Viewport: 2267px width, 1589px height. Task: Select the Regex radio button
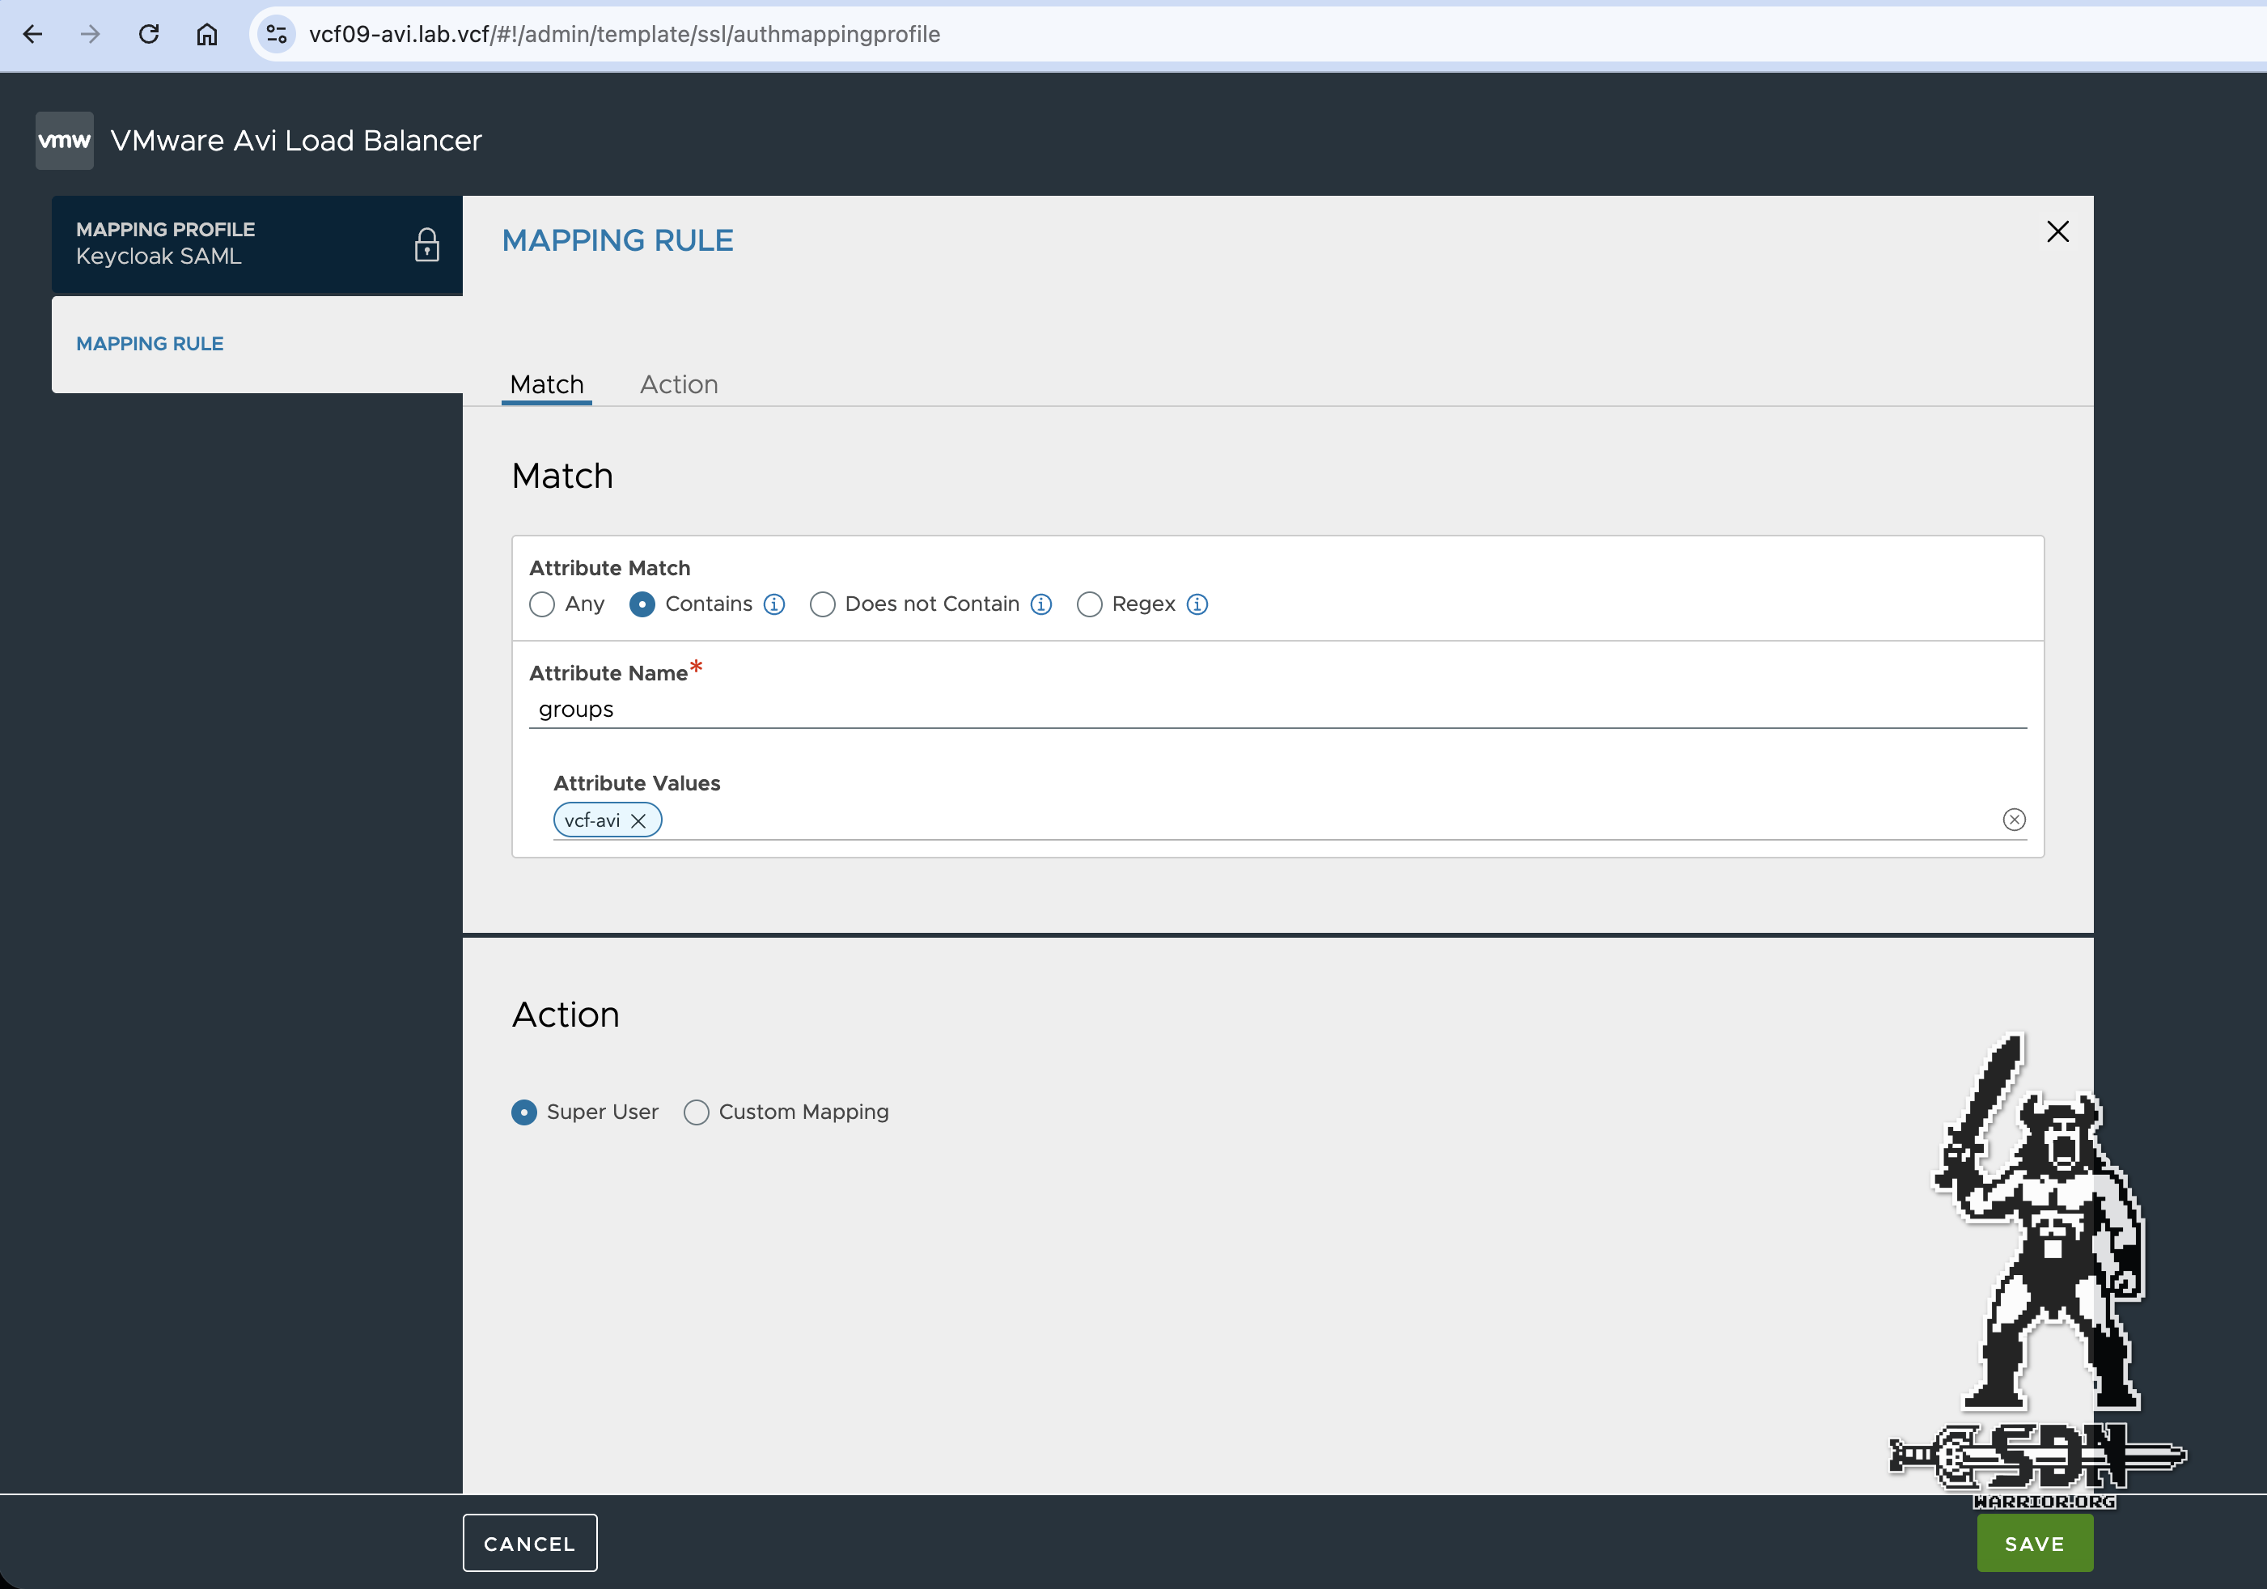click(1089, 604)
